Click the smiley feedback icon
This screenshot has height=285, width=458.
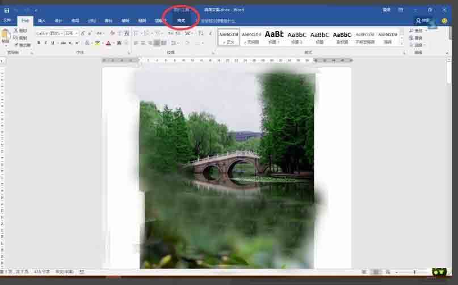pos(444,21)
